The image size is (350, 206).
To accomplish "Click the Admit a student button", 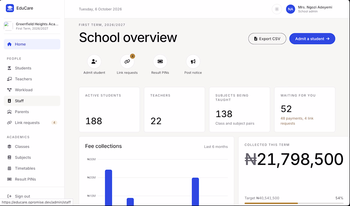I will click(312, 38).
